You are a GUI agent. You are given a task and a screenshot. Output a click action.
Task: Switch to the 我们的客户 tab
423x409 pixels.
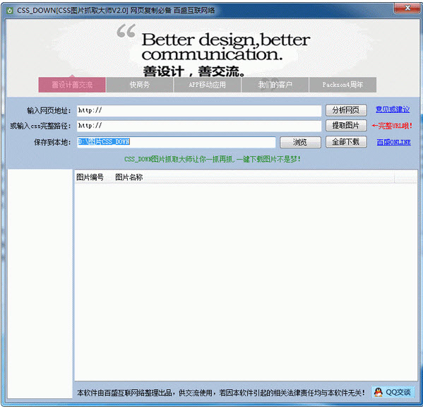(x=275, y=85)
